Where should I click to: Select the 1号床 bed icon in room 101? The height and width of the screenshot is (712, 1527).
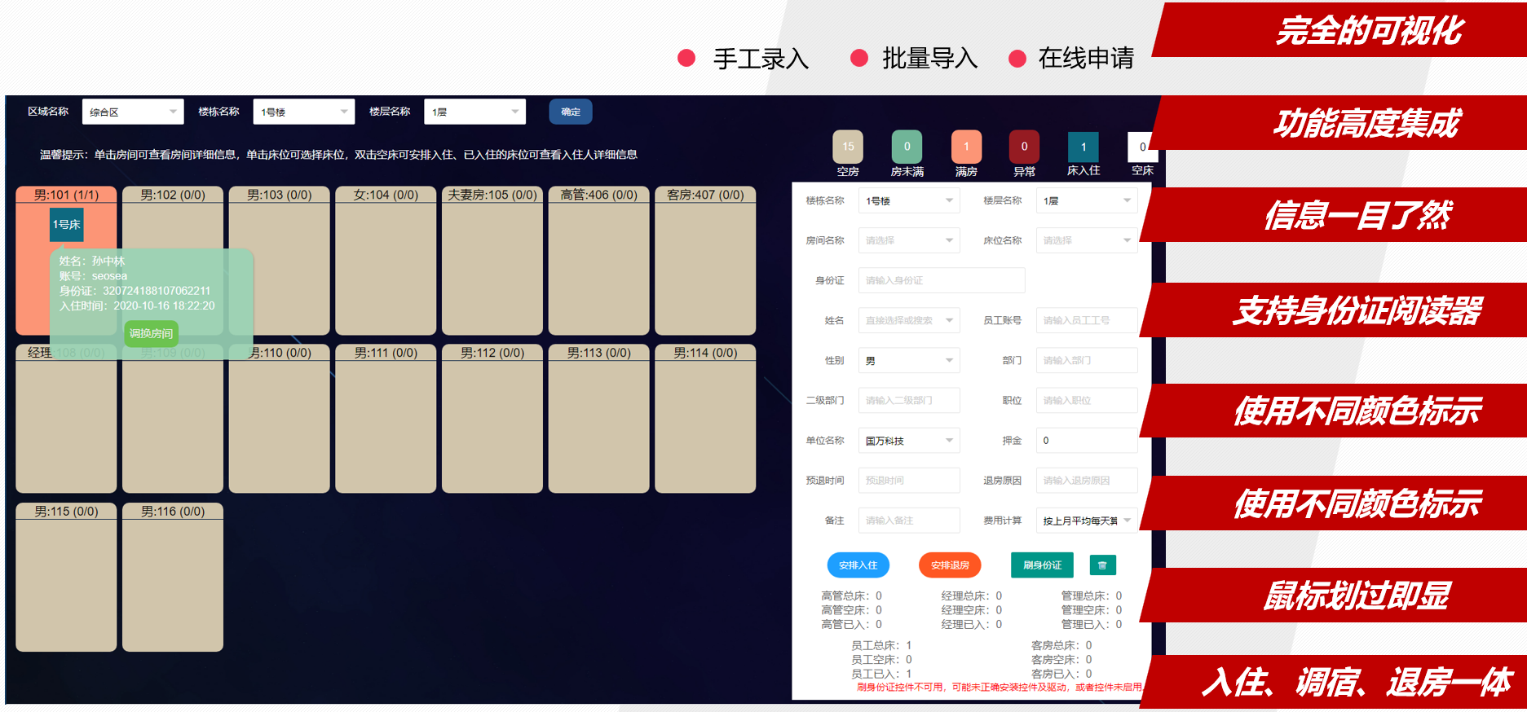67,225
